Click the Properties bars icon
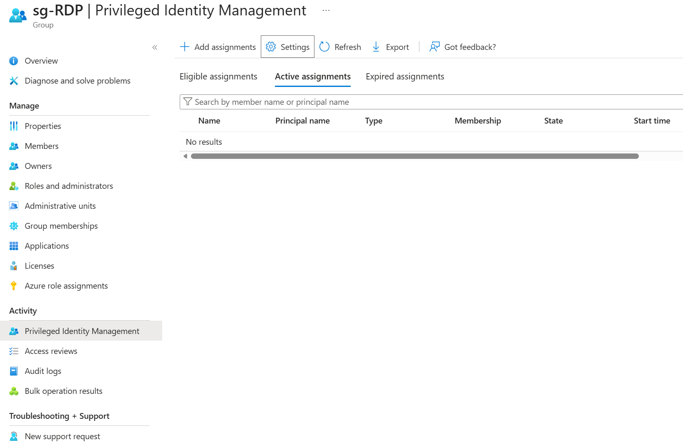The width and height of the screenshot is (683, 445). (x=14, y=126)
